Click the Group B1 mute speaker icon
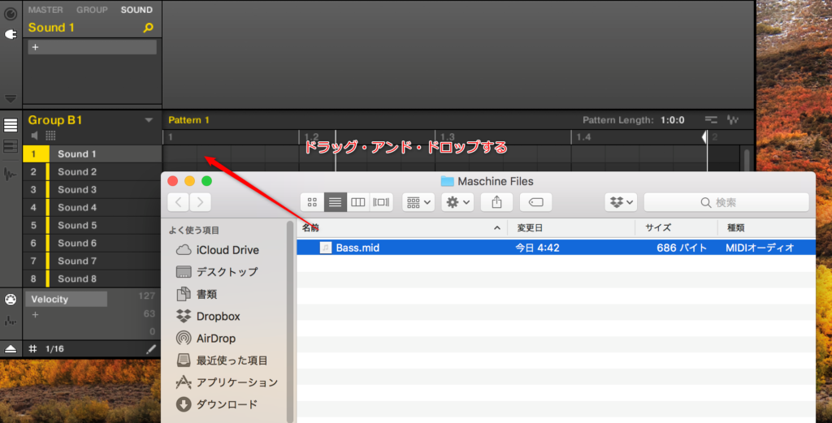The height and width of the screenshot is (423, 832). [35, 136]
